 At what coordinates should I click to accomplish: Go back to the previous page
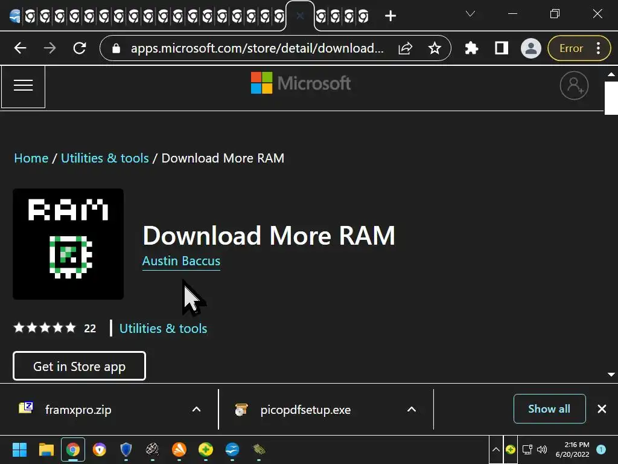(x=20, y=48)
